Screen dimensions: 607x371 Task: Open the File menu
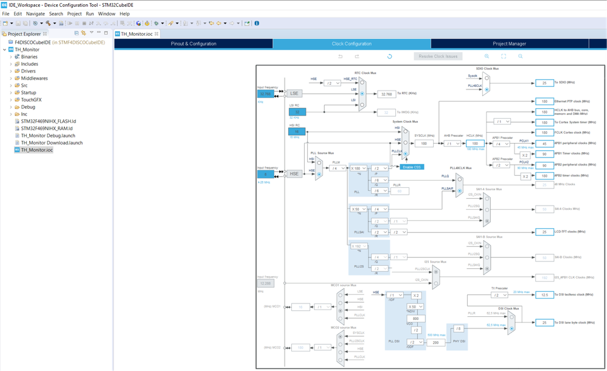[6, 13]
